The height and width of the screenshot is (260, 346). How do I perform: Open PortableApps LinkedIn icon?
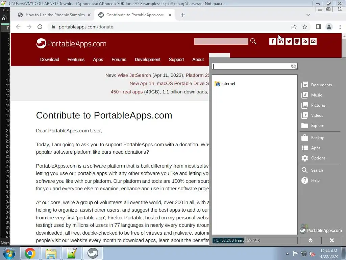[x=281, y=41]
